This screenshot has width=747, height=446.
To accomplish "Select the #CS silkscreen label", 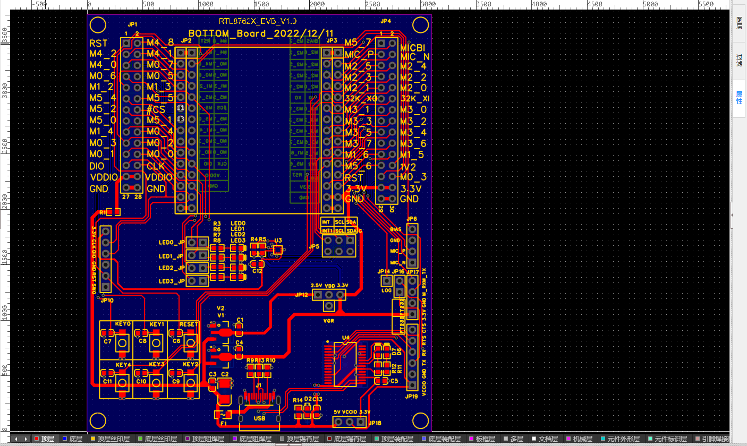I will tap(156, 109).
